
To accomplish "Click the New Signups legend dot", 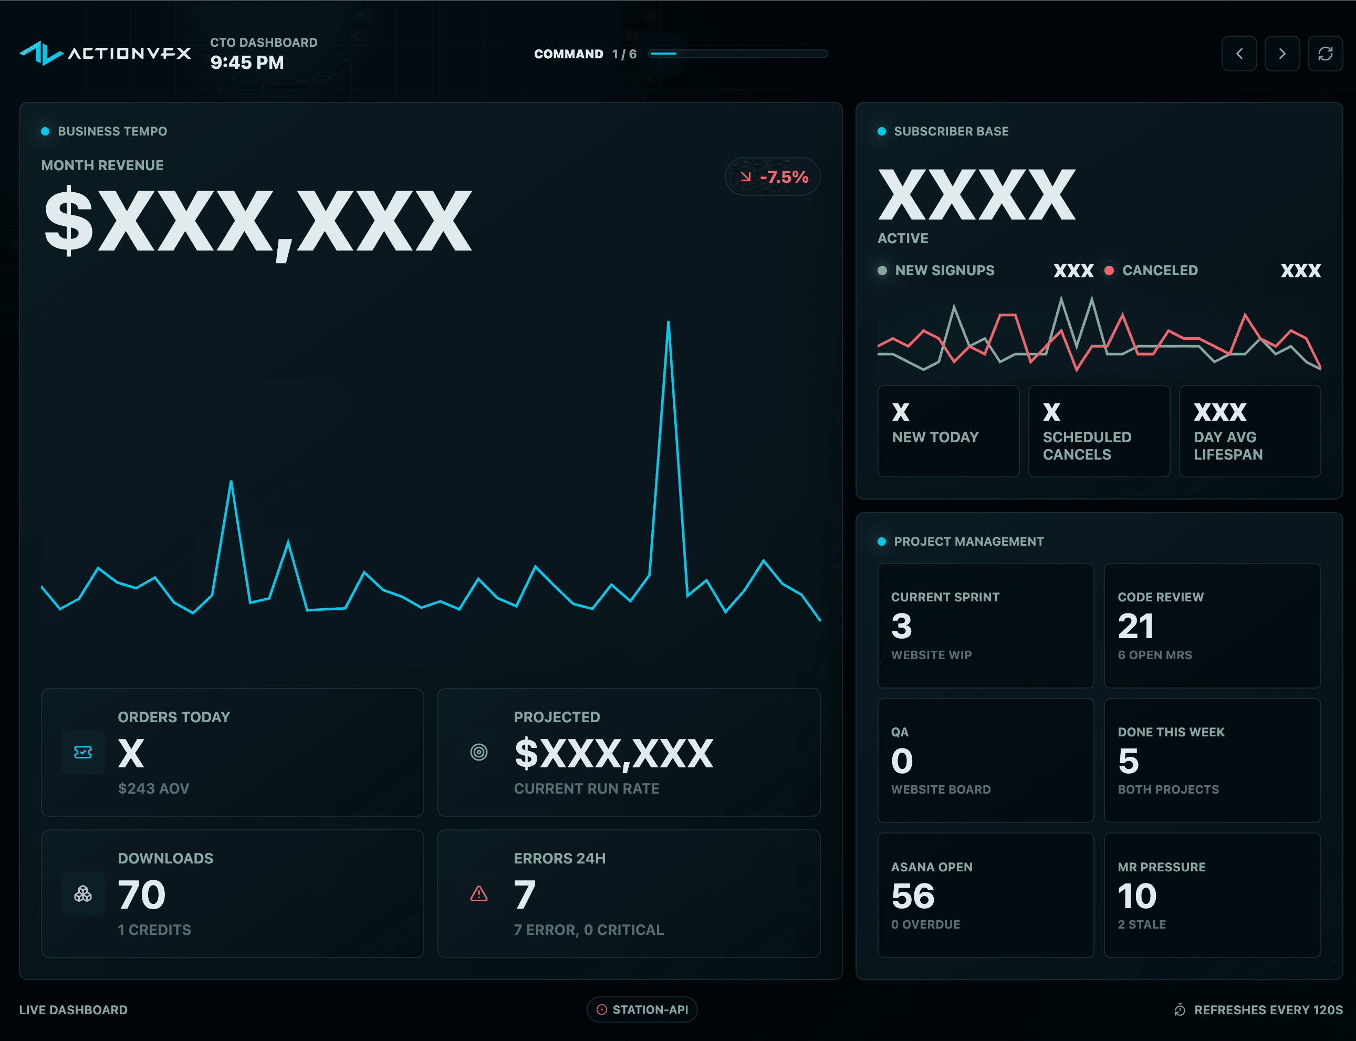I will (x=882, y=270).
